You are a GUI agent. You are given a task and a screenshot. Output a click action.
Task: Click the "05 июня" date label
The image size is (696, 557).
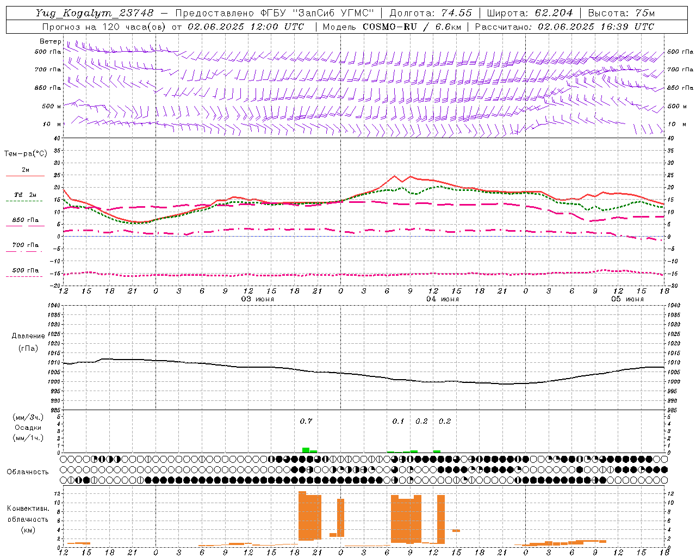(x=627, y=299)
